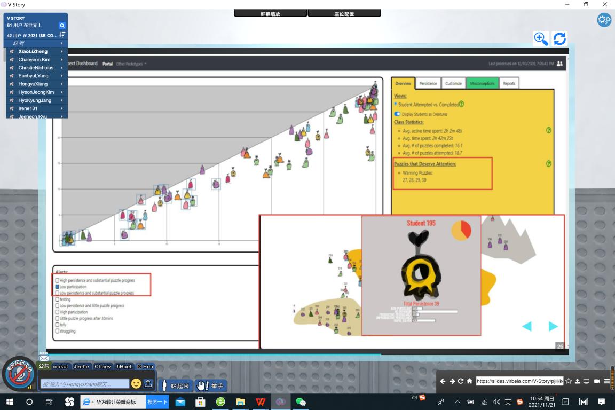Click the 站起来 stand up button
Screen dimensions: 615x410
click(175, 385)
